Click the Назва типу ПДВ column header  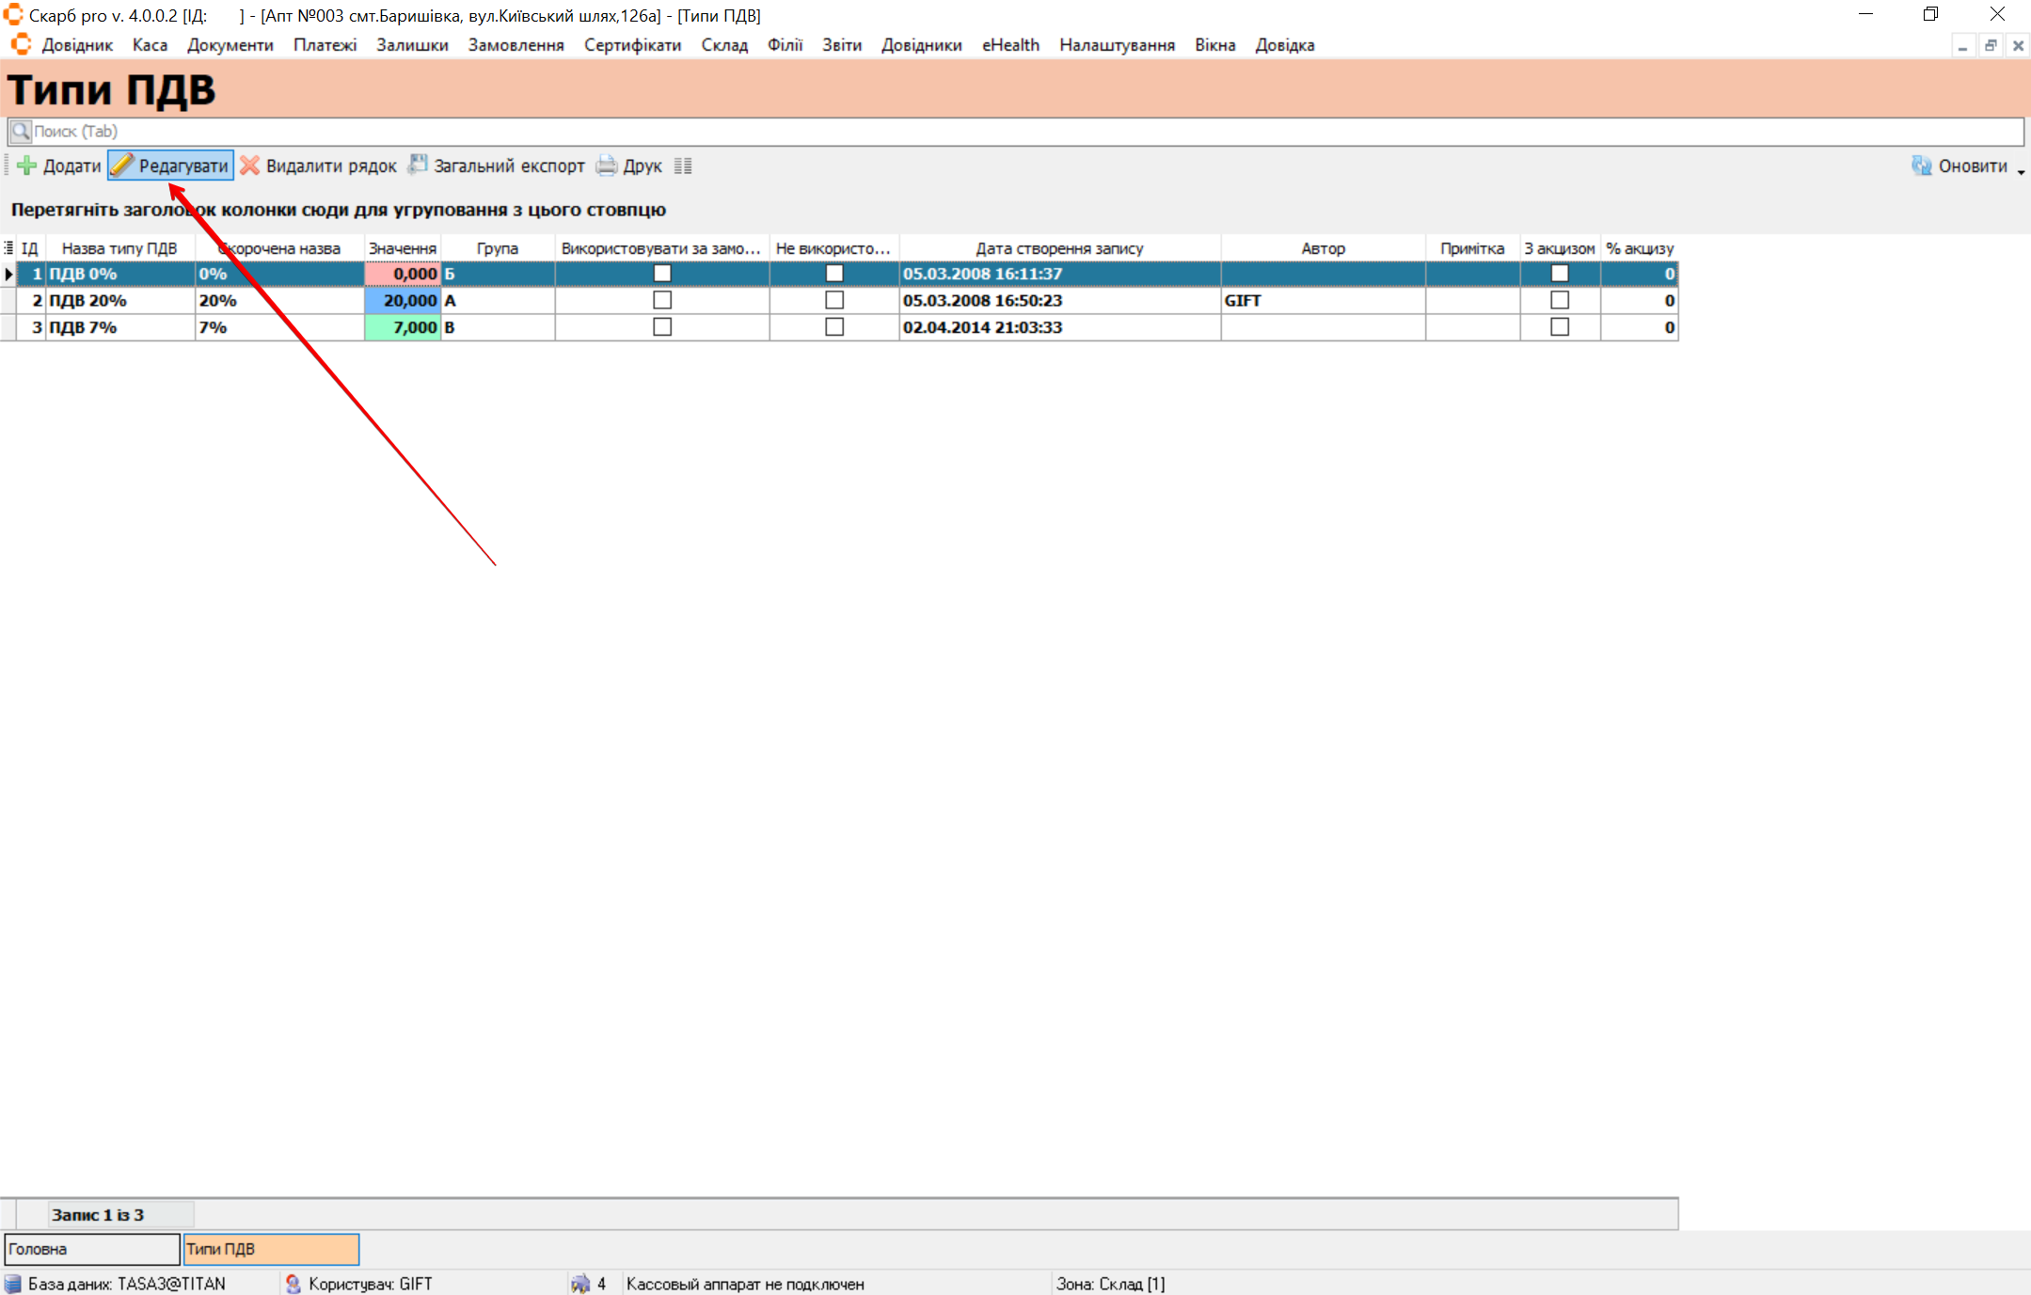(119, 248)
